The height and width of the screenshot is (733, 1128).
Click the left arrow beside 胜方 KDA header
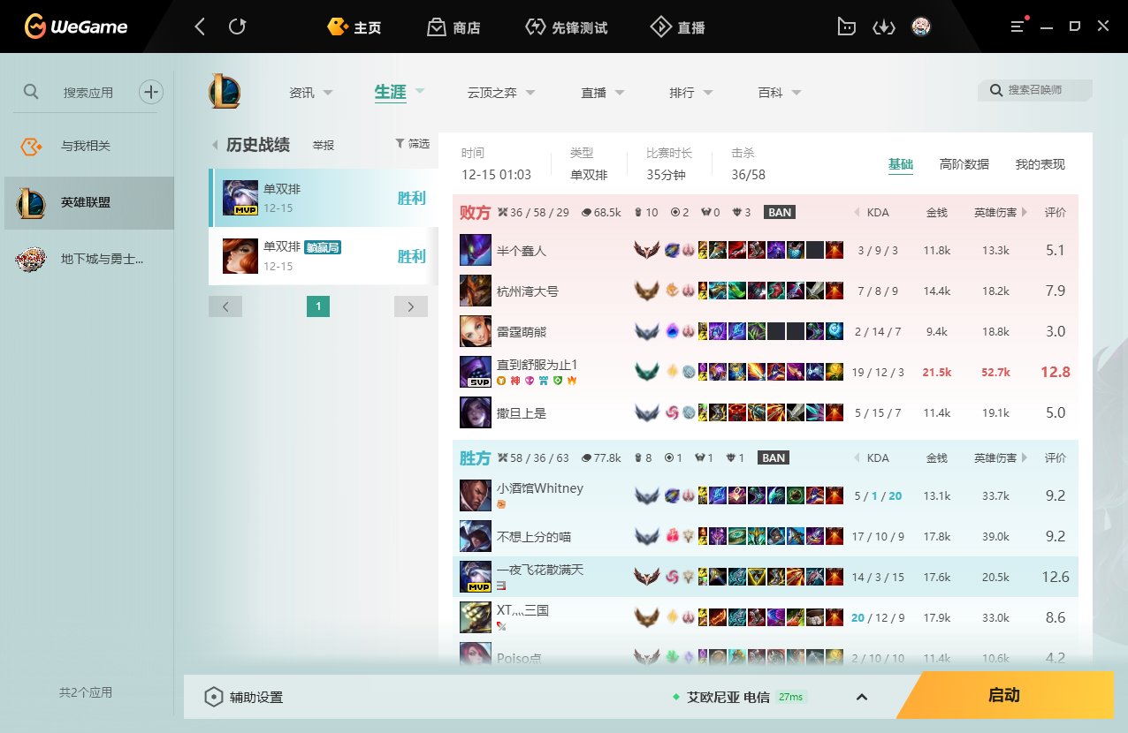pyautogui.click(x=857, y=458)
